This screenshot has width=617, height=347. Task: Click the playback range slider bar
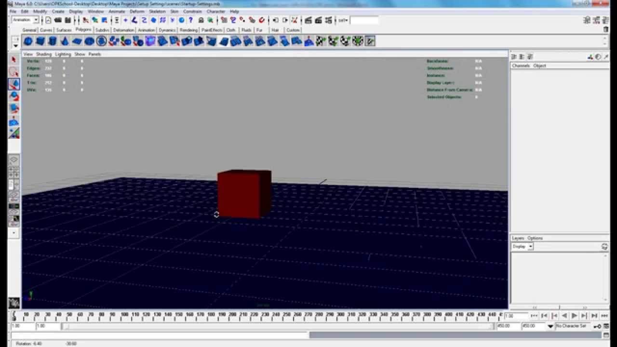279,326
